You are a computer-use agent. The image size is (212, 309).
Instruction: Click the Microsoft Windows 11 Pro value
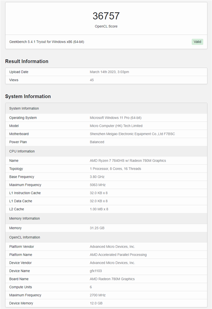(x=116, y=118)
